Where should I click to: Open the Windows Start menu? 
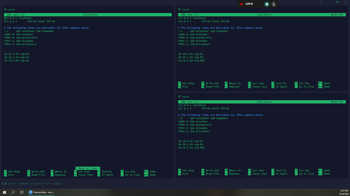point(4,192)
